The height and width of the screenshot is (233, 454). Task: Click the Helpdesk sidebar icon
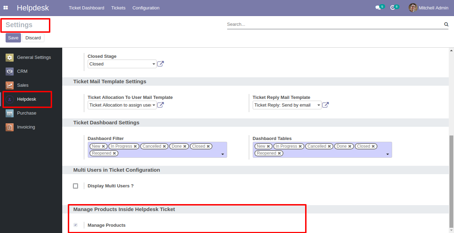click(x=10, y=99)
